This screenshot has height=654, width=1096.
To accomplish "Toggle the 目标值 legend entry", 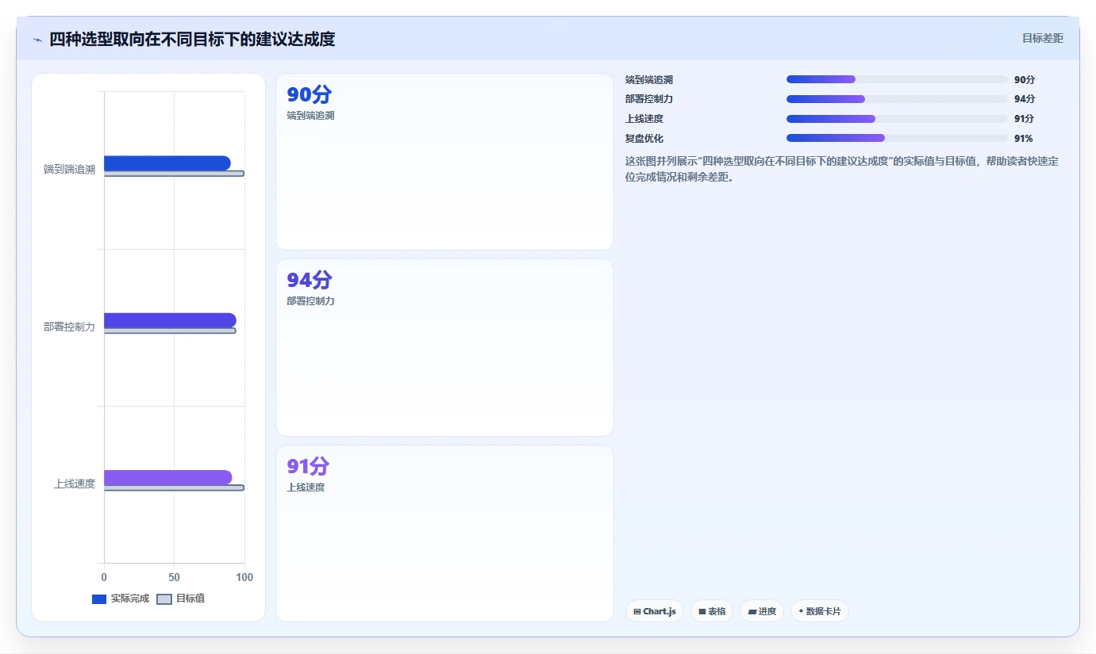I will click(x=180, y=599).
